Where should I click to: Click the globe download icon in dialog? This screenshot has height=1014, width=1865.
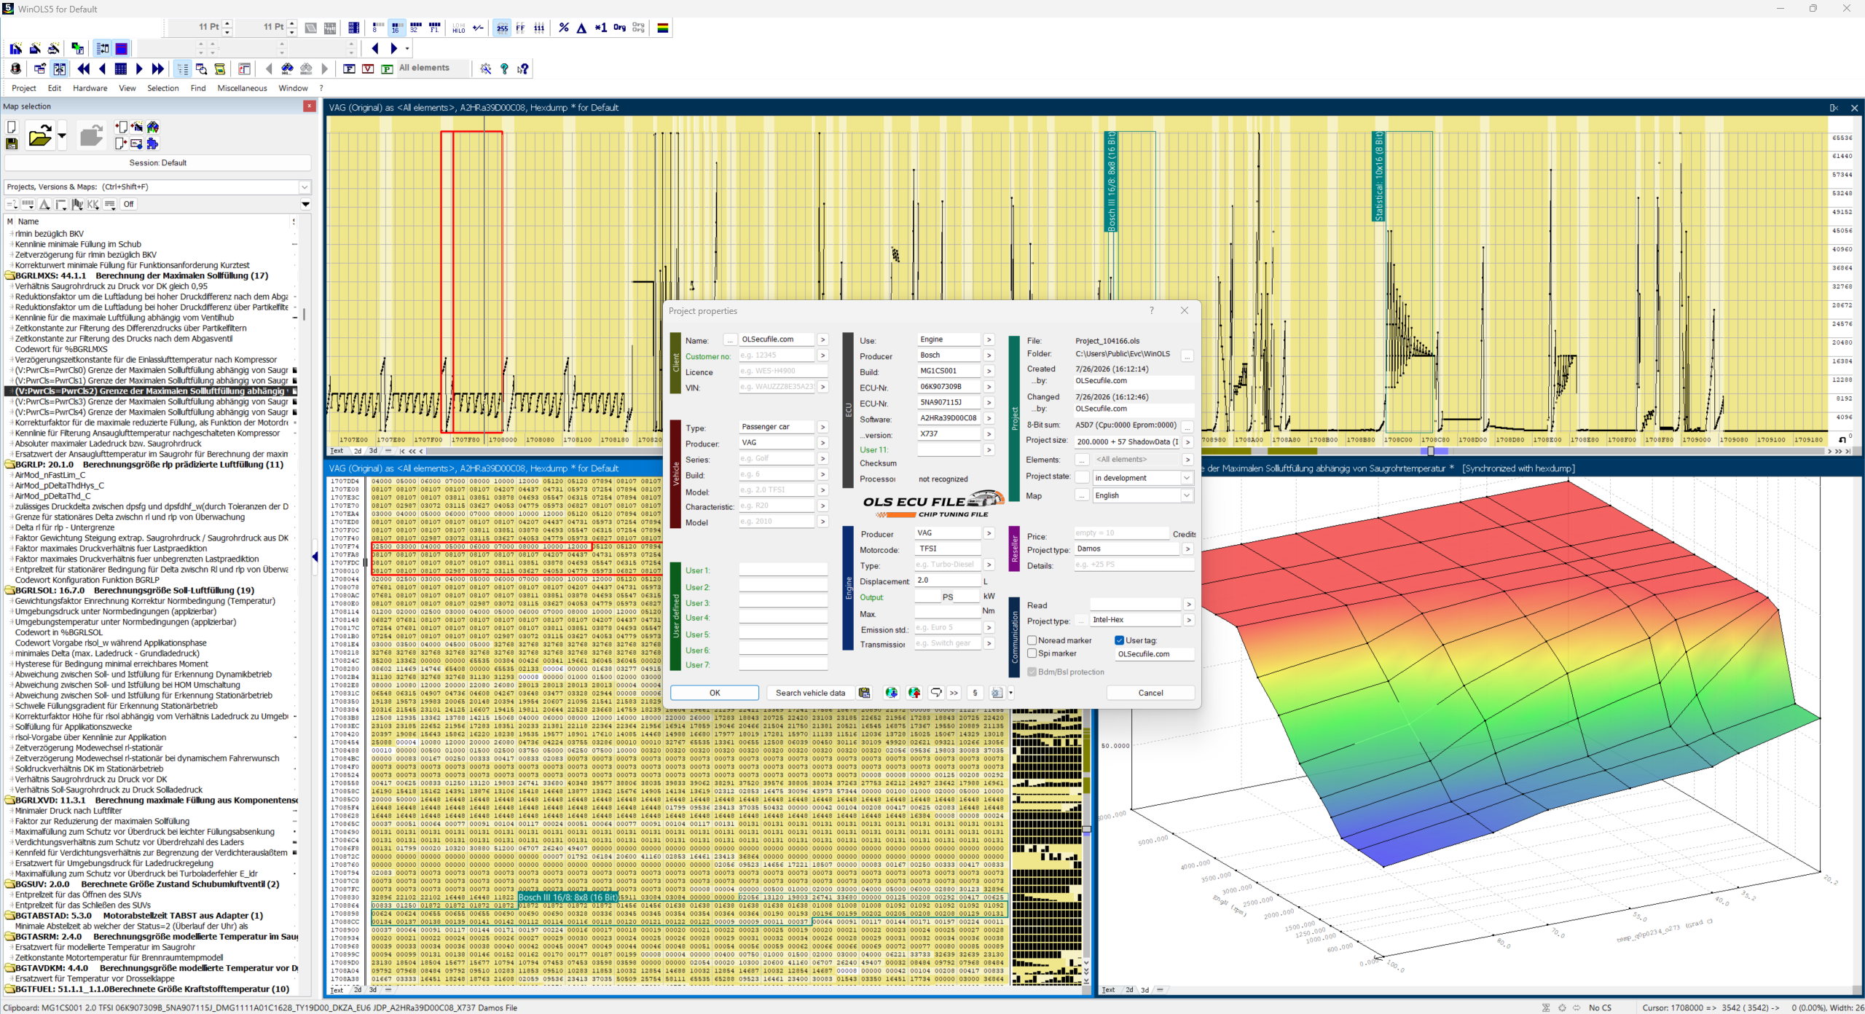[891, 693]
